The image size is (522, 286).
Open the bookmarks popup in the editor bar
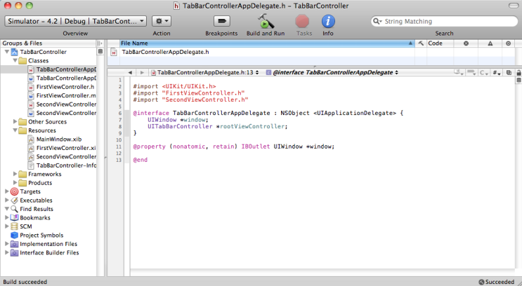click(459, 72)
